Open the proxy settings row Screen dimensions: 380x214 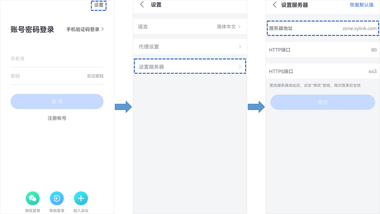(x=190, y=47)
